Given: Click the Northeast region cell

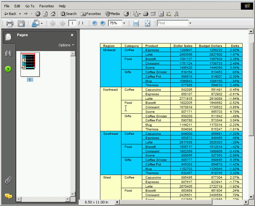Looking at the screenshot, I should 111,109.
